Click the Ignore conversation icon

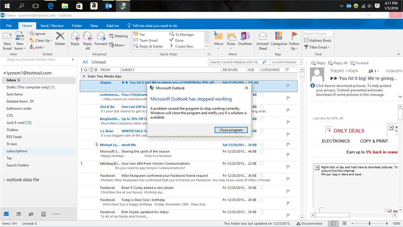pos(32,34)
